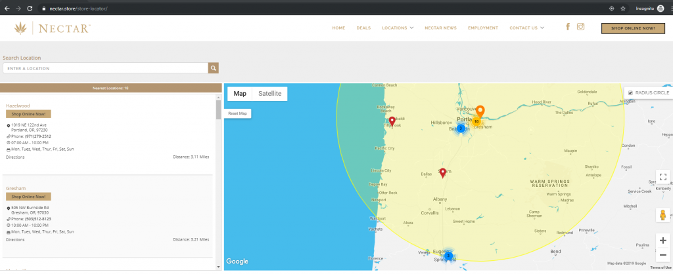This screenshot has height=274, width=673.
Task: Reload the page with the refresh icon
Action: click(30, 8)
